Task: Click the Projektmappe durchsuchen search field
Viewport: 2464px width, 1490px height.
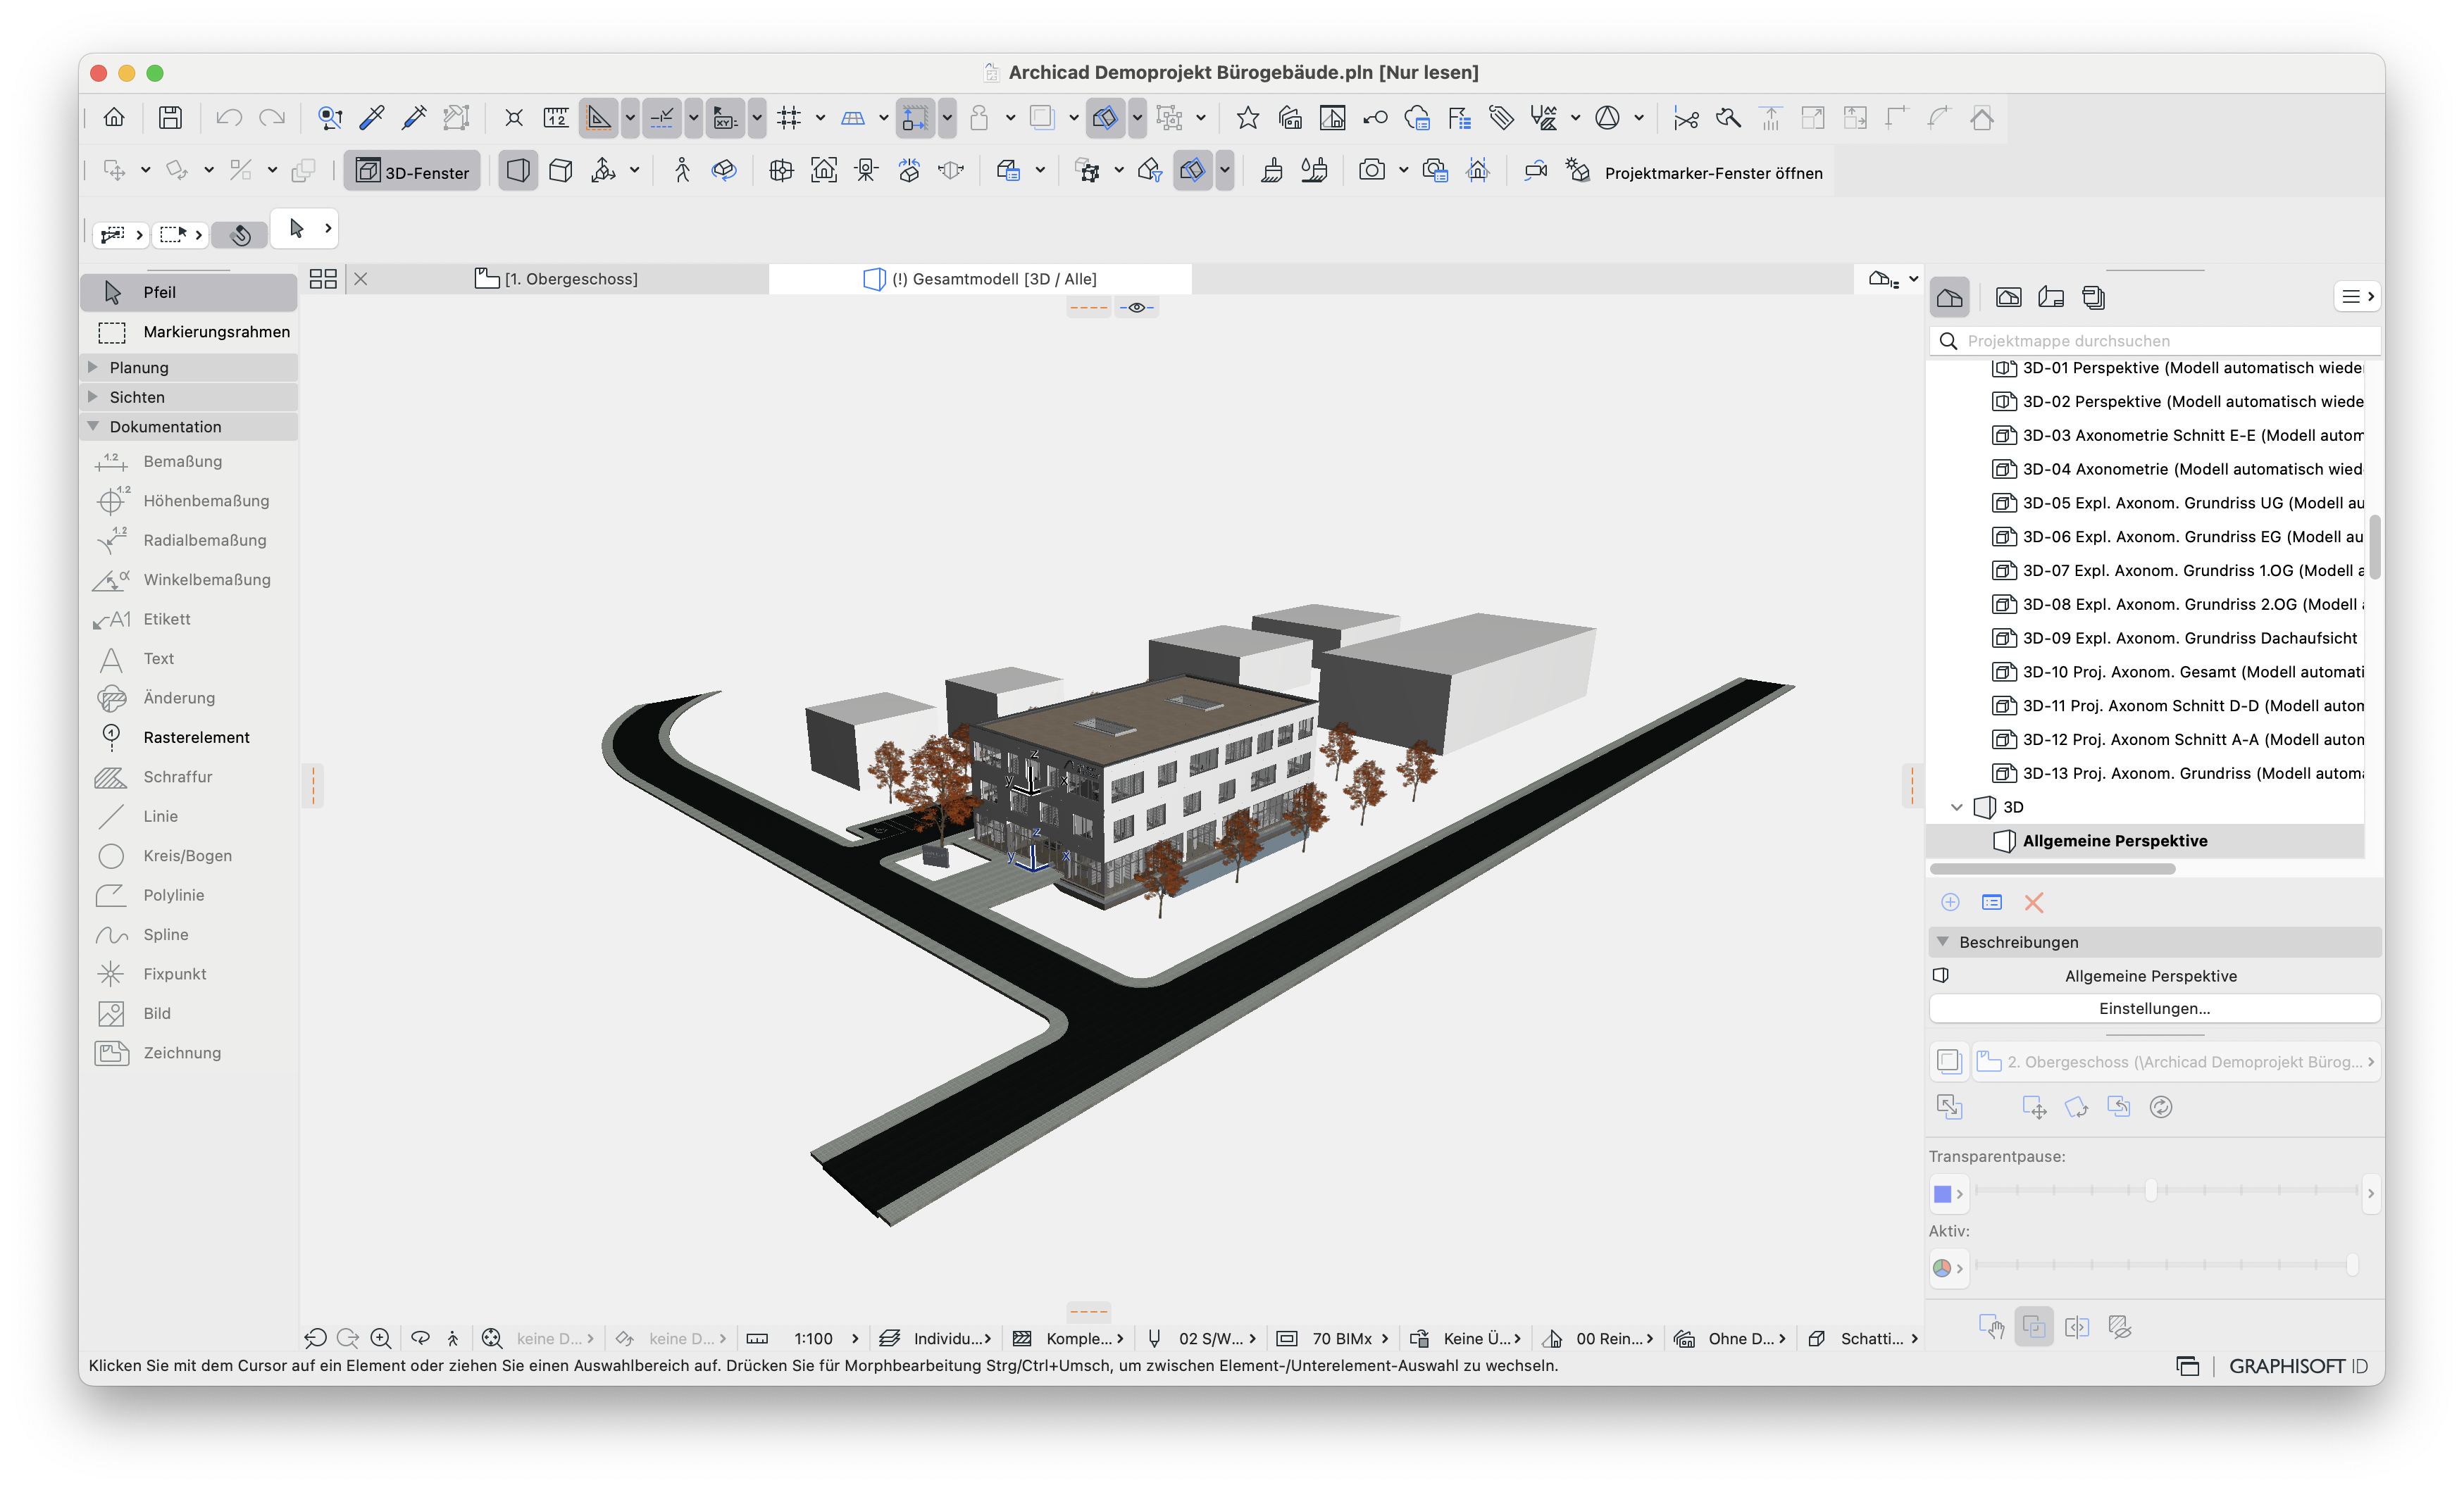Action: (x=2154, y=341)
